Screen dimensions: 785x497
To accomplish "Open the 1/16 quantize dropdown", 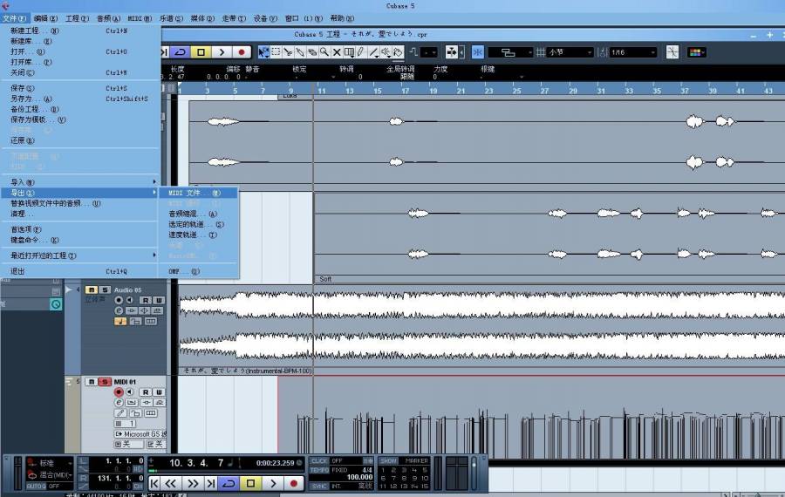I will [x=633, y=52].
